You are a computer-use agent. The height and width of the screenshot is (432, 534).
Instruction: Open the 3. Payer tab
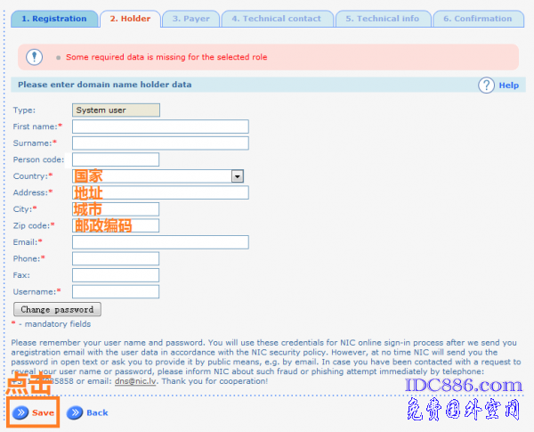tap(190, 19)
